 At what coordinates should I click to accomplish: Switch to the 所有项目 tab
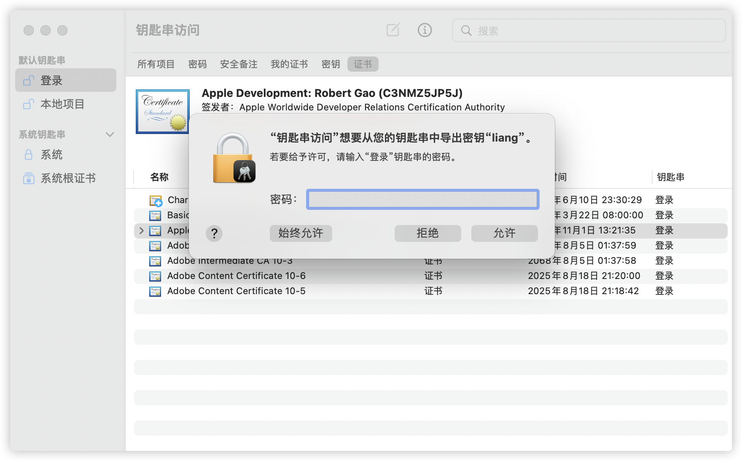pos(156,64)
